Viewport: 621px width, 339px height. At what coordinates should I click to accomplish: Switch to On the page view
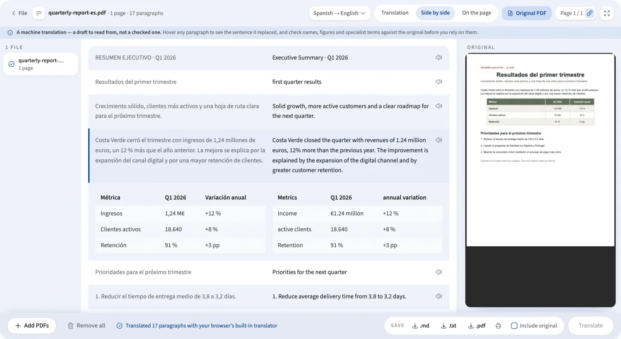(477, 13)
